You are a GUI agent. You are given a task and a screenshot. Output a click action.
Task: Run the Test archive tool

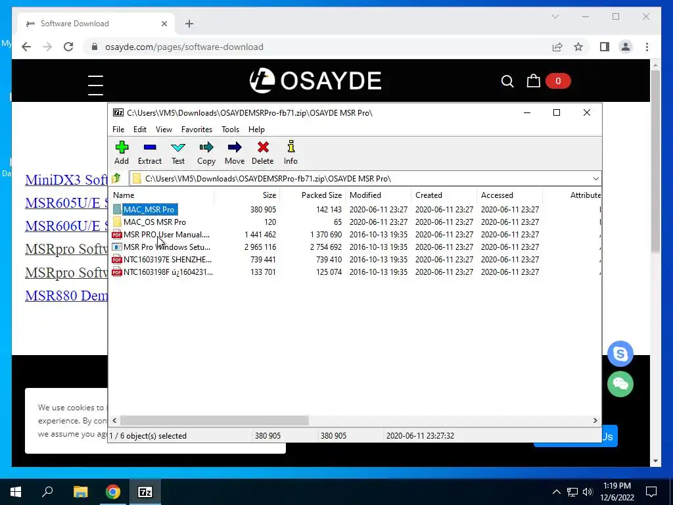[178, 148]
